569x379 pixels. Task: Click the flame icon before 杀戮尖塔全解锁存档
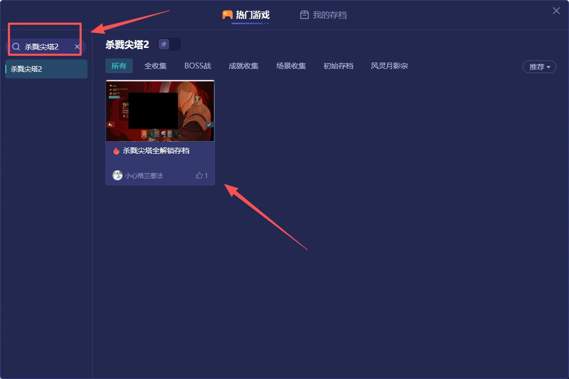(116, 150)
